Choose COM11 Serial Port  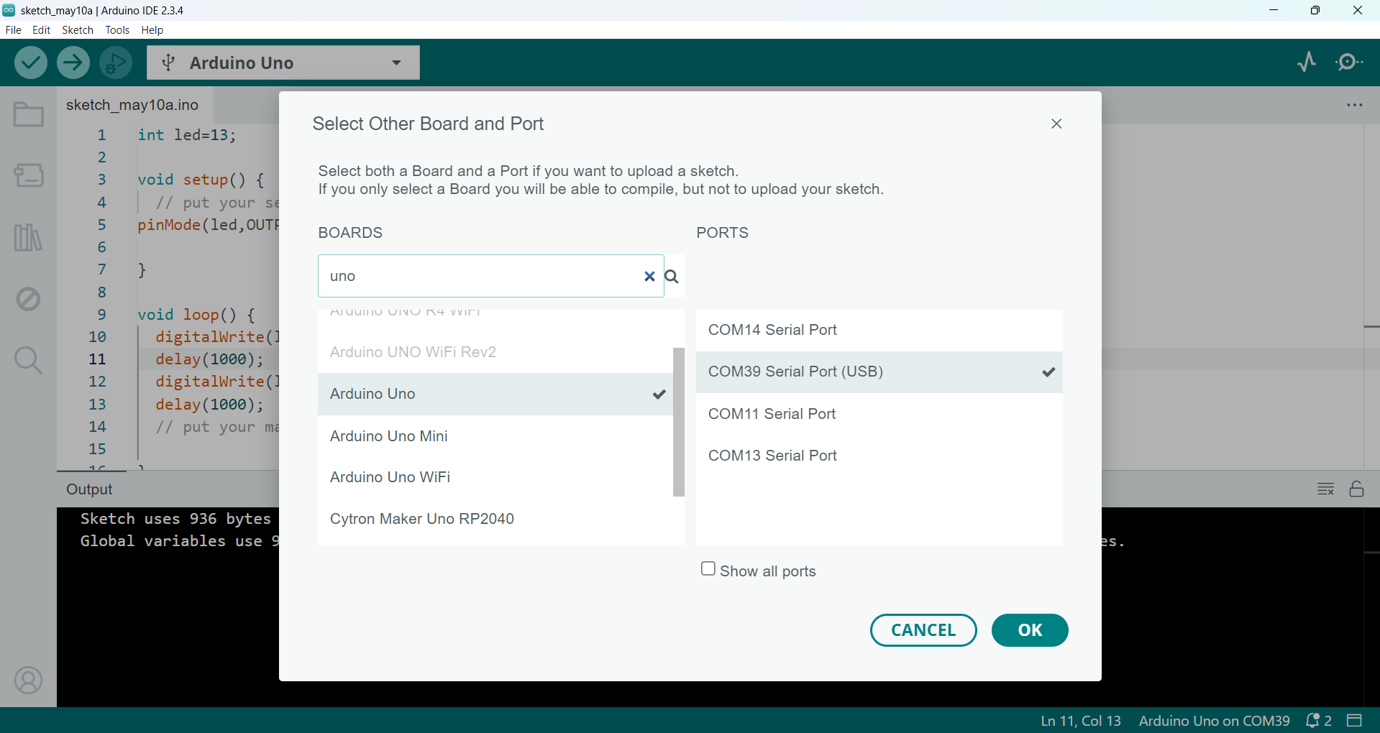coord(879,414)
